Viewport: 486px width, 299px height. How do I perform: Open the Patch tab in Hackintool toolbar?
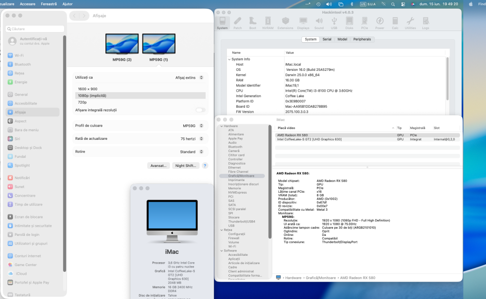click(238, 23)
